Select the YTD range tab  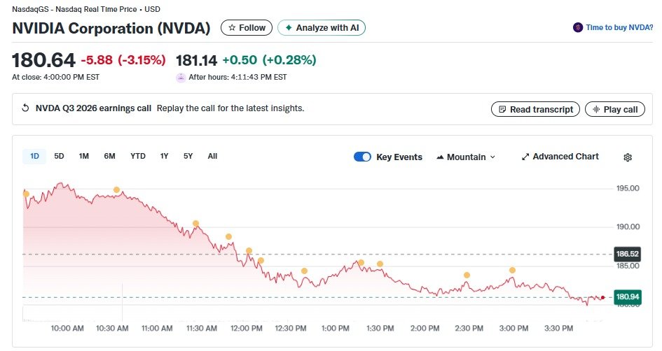(x=138, y=156)
